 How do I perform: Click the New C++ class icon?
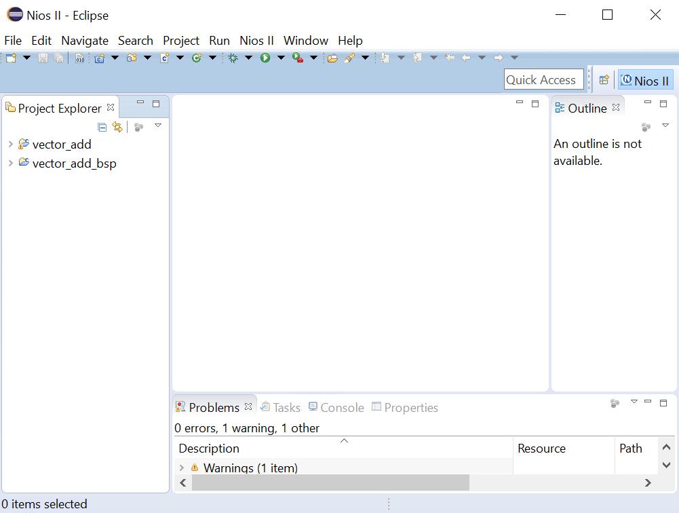197,58
